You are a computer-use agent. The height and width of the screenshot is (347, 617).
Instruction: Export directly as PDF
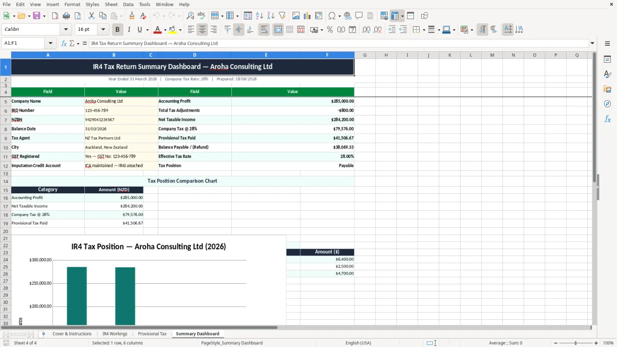pos(55,16)
